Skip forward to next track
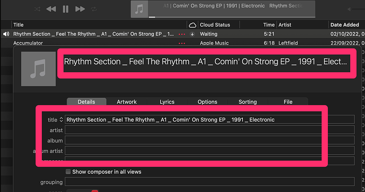The height and width of the screenshot is (192, 365). pos(80,9)
